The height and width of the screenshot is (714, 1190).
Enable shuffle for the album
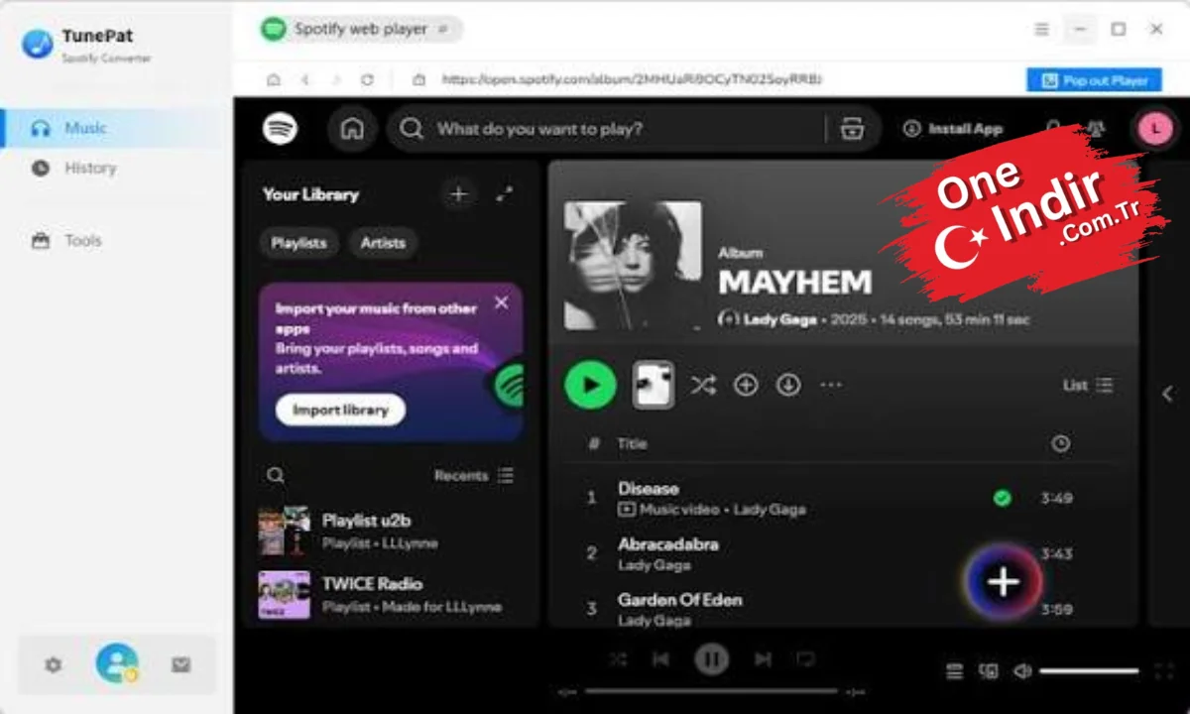tap(703, 385)
